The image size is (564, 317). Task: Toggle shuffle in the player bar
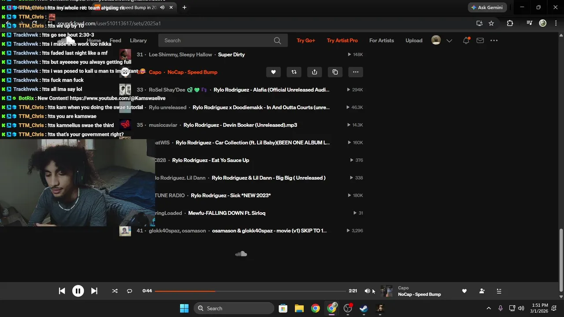pyautogui.click(x=115, y=291)
